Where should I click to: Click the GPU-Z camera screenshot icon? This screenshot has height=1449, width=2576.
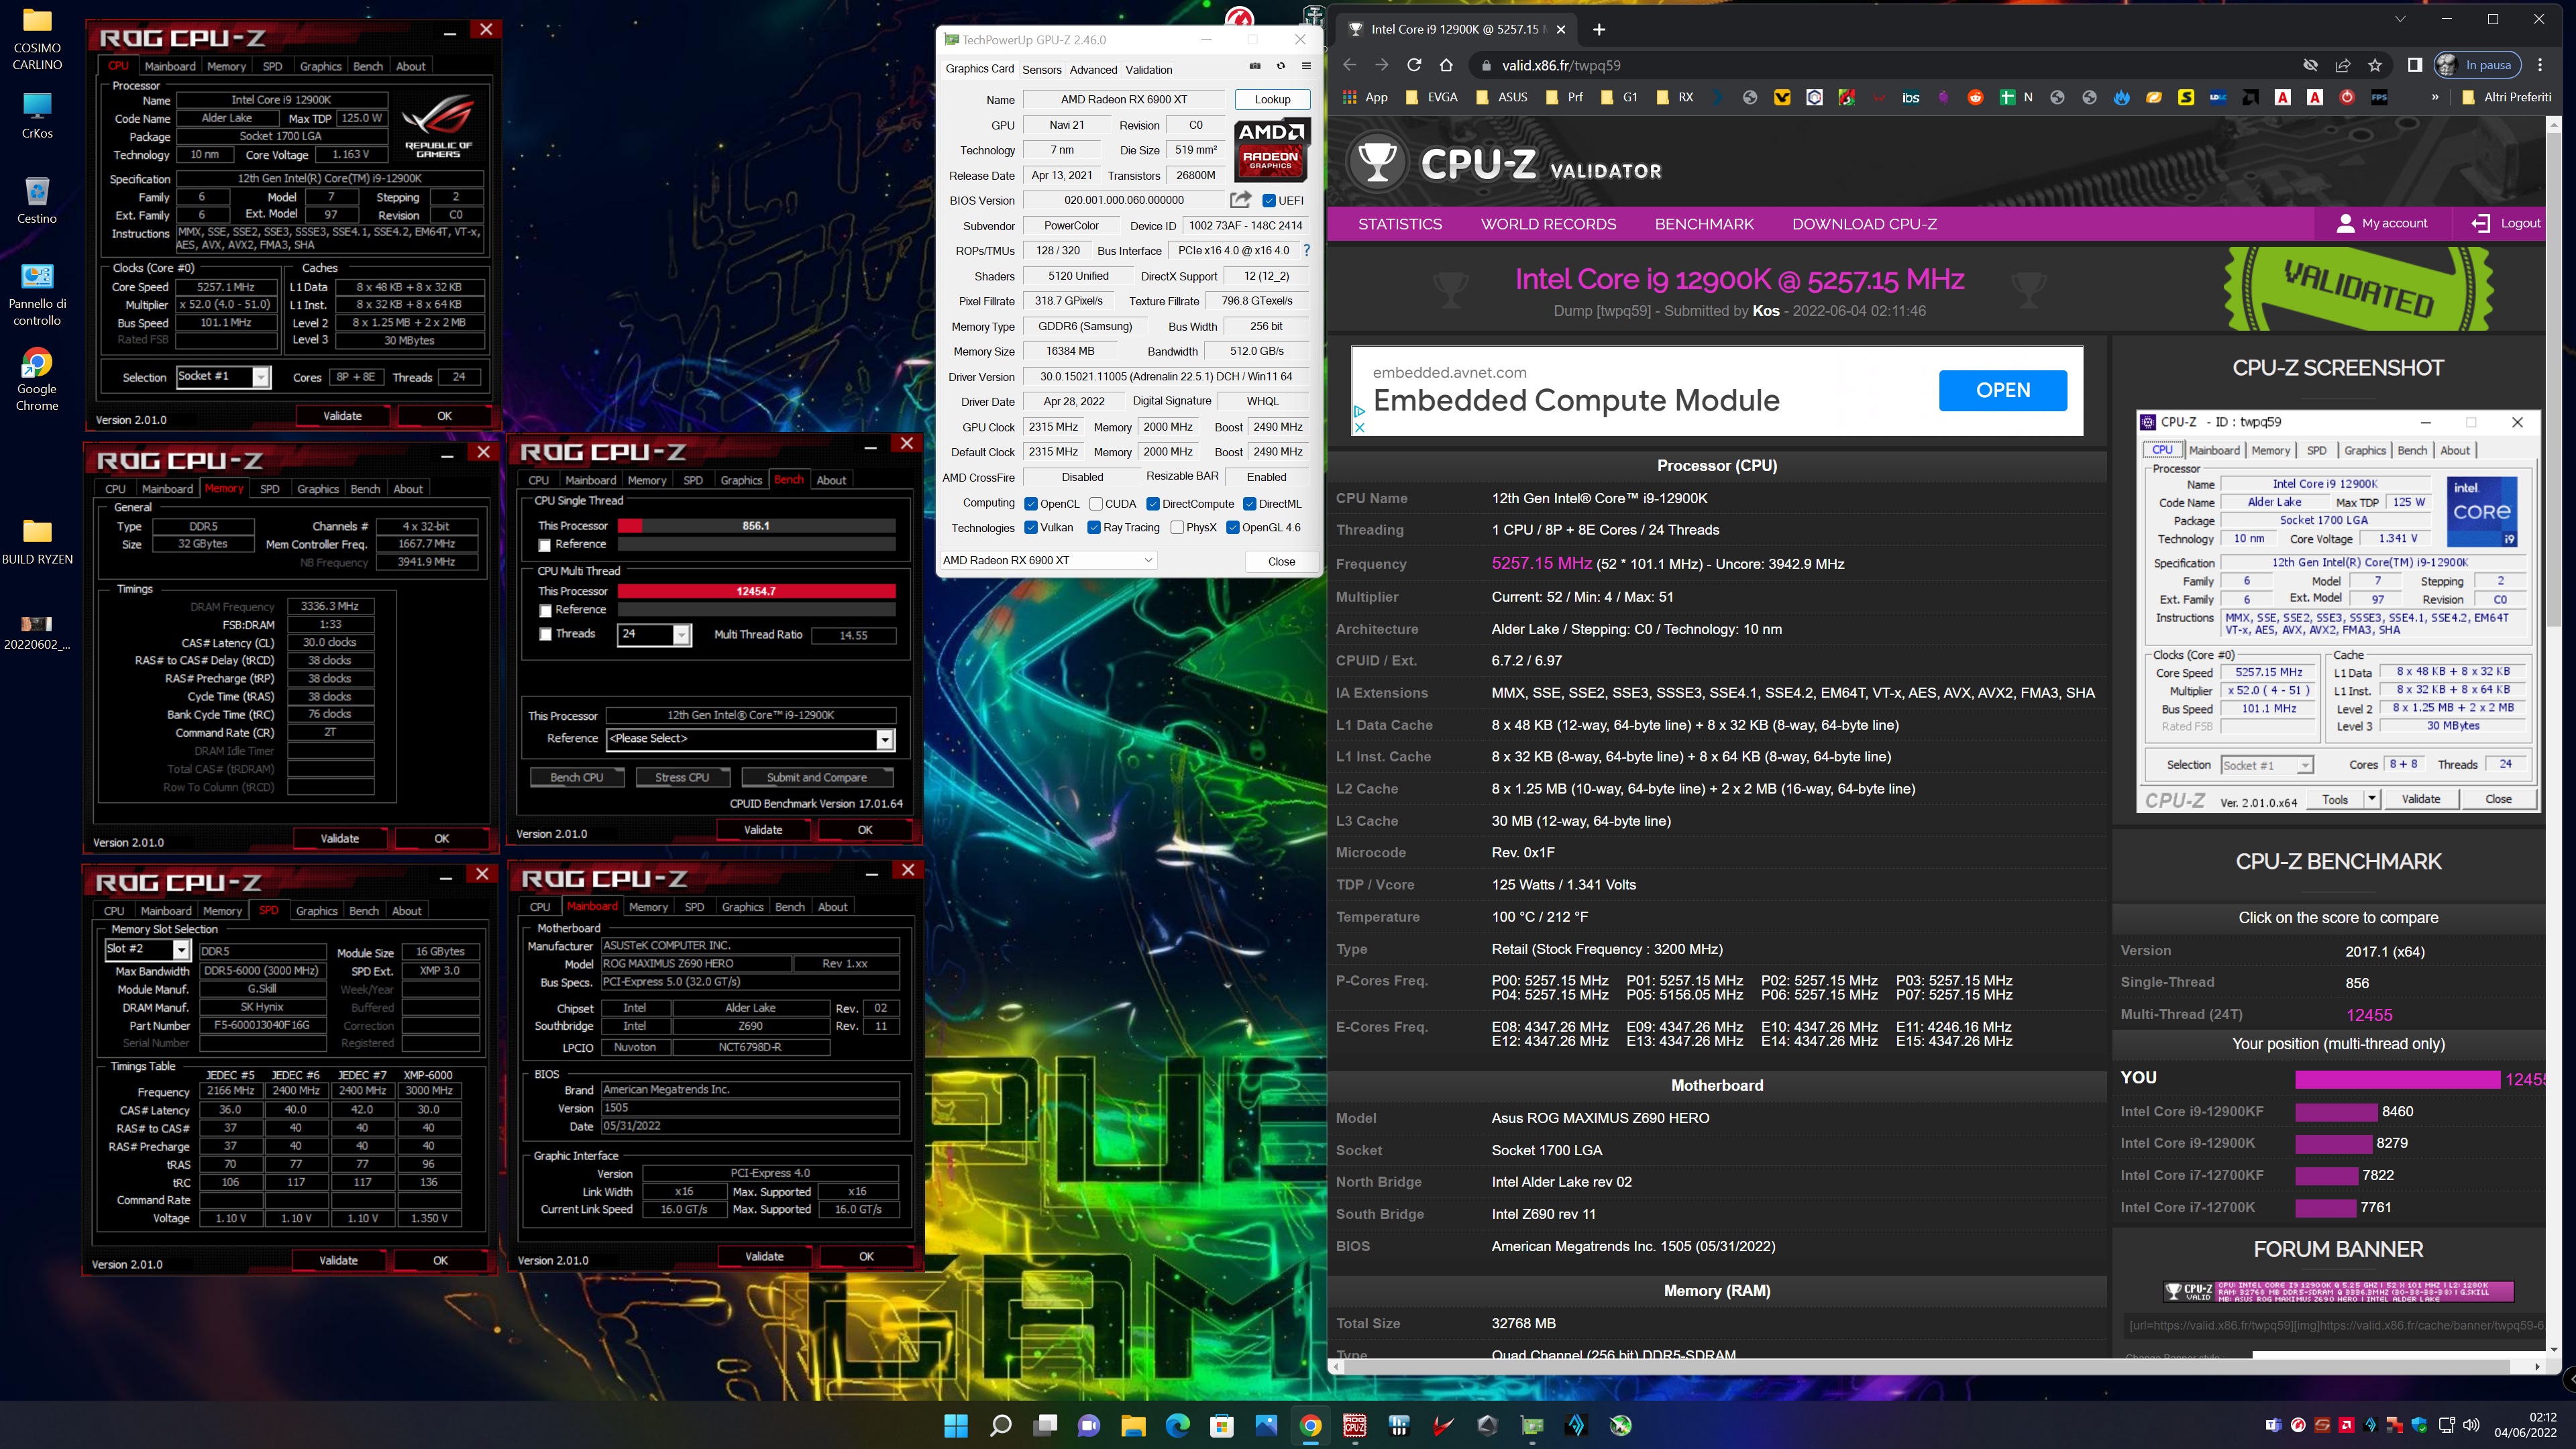tap(1255, 66)
